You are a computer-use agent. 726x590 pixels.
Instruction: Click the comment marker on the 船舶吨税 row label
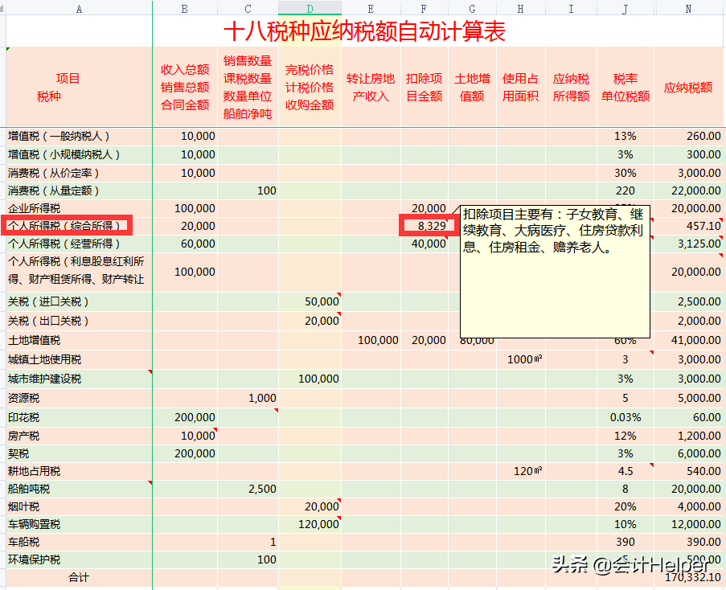(x=150, y=483)
